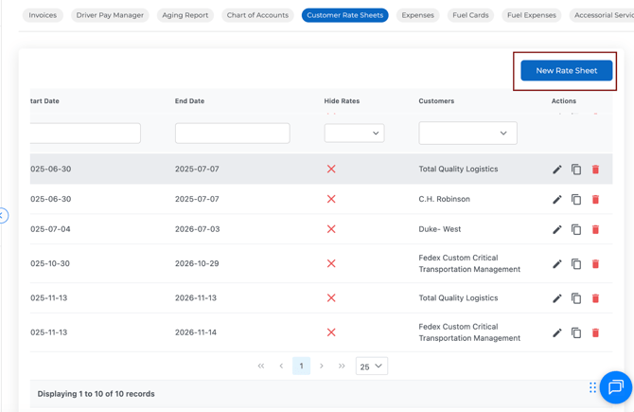The image size is (634, 412).
Task: Click the New Rate Sheet button
Action: click(x=566, y=71)
